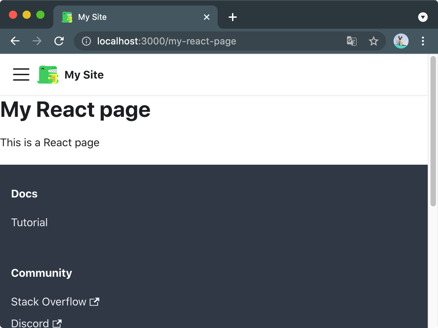Open a new tab with the plus button
The width and height of the screenshot is (438, 328).
click(x=233, y=17)
